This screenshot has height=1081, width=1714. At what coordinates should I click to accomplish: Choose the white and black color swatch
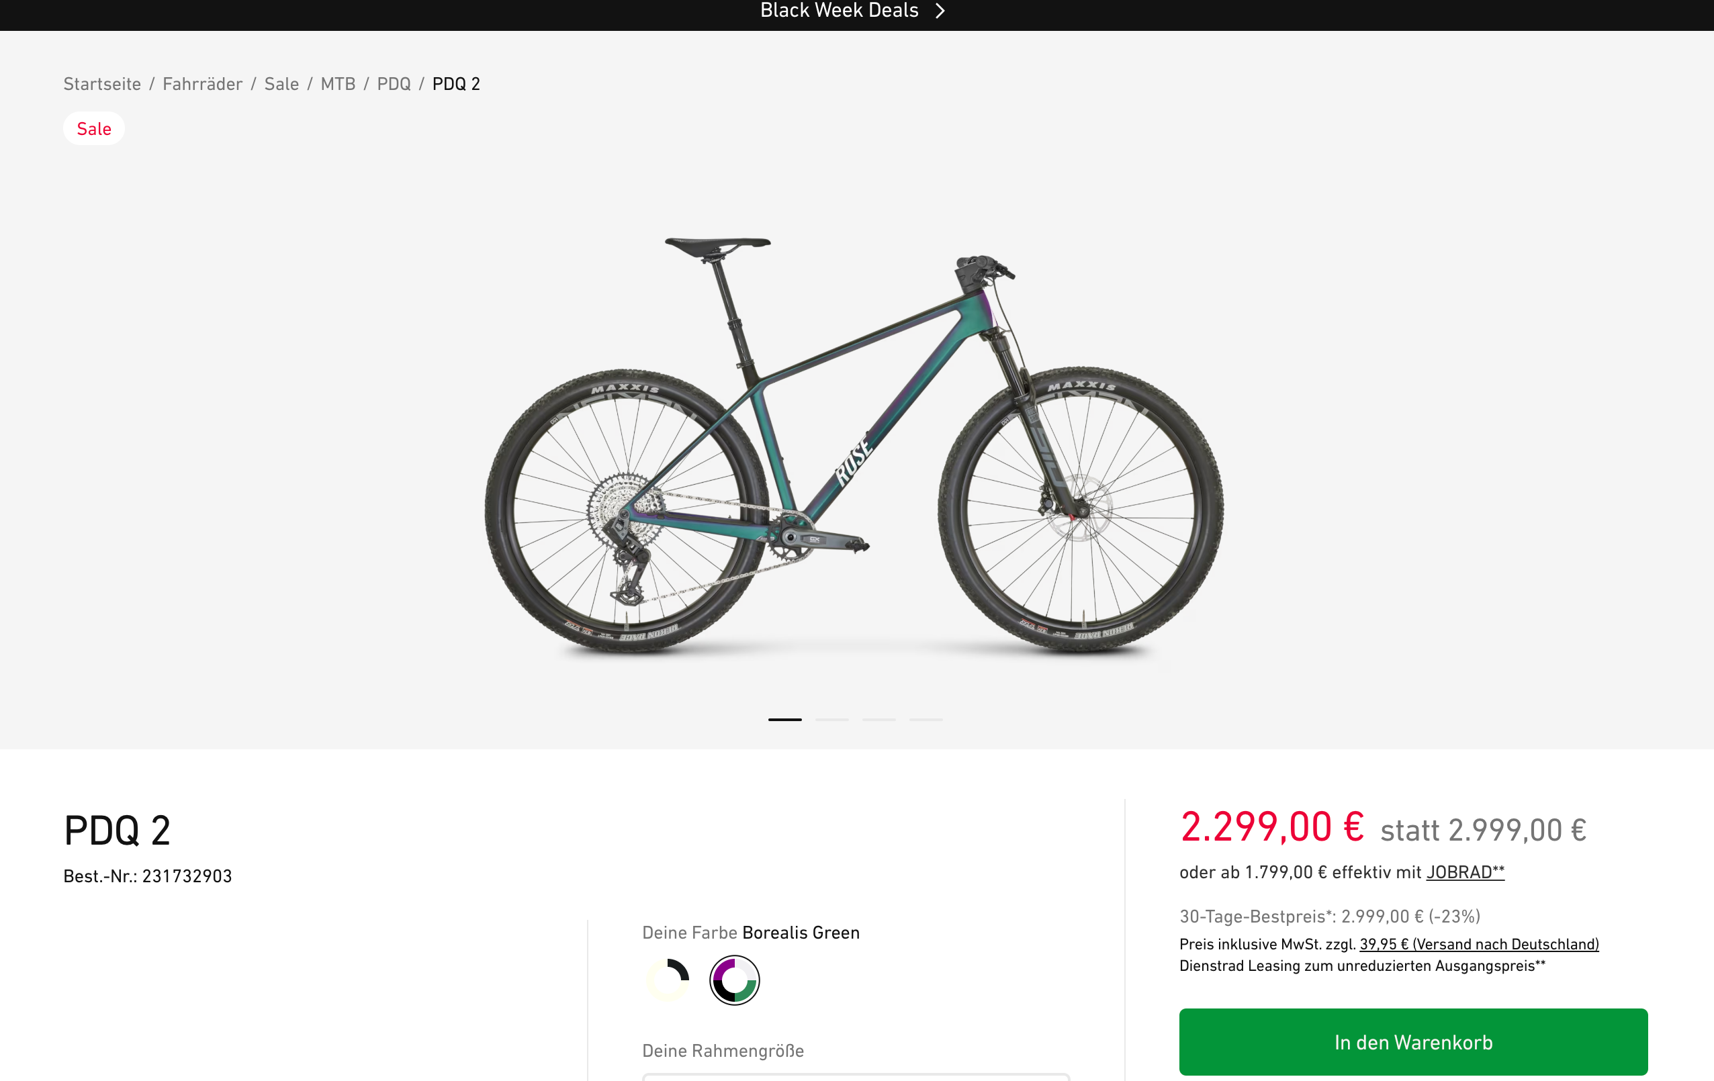668,980
